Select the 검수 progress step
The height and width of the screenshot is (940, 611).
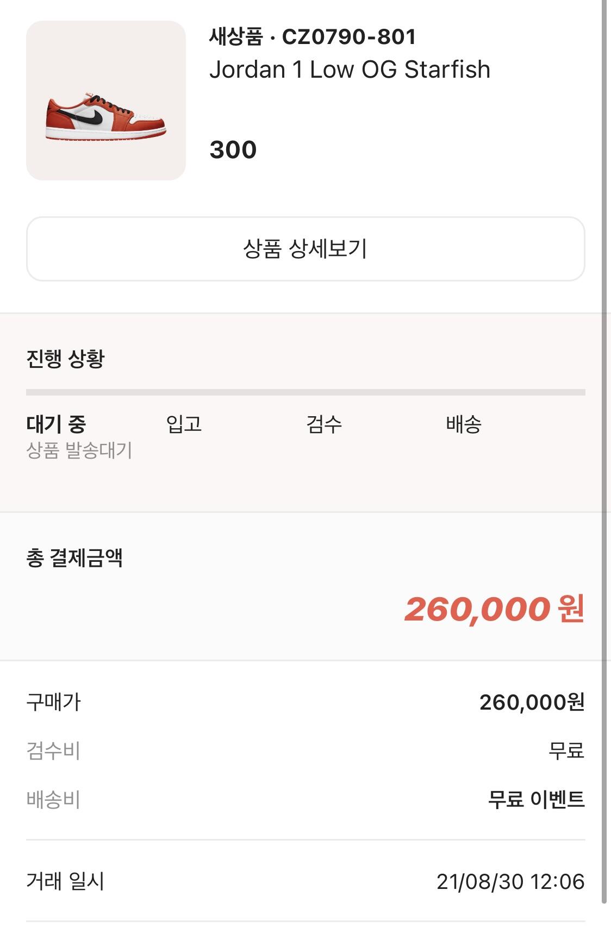click(x=324, y=424)
